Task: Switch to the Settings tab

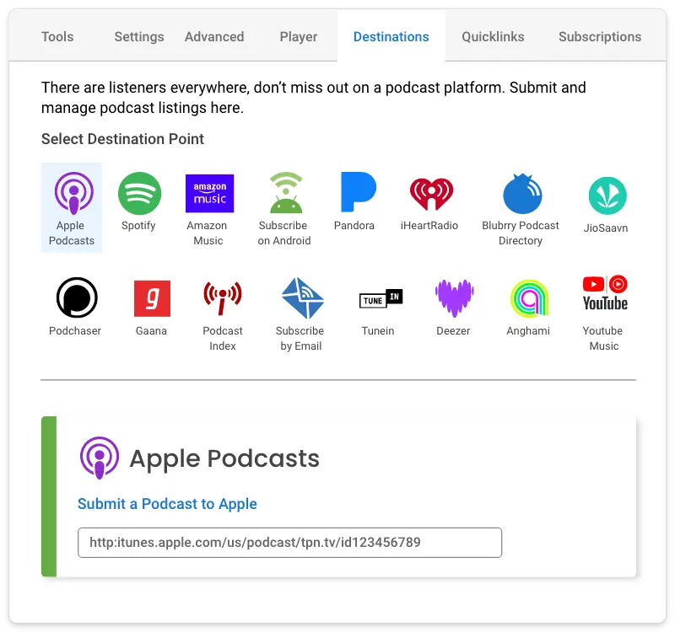Action: point(139,37)
